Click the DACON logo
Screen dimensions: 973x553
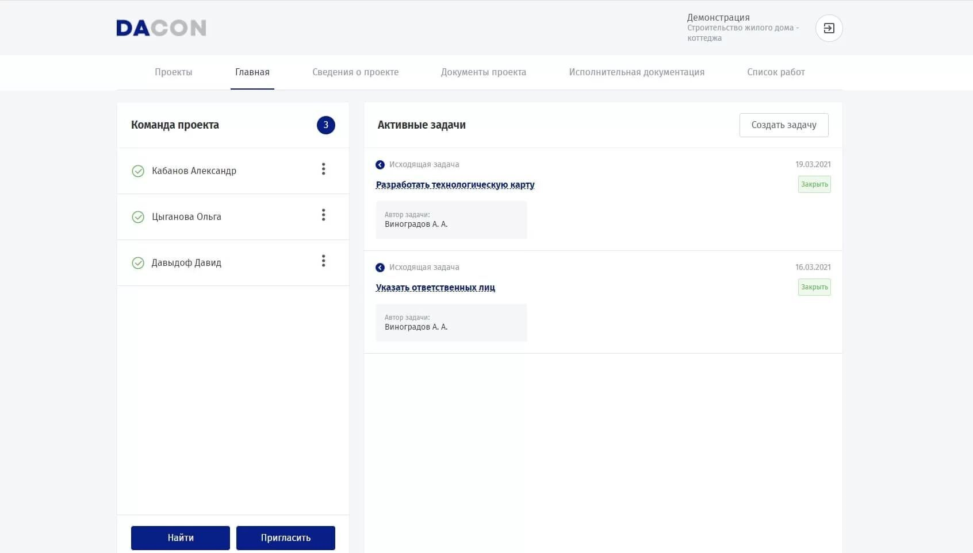pos(161,28)
